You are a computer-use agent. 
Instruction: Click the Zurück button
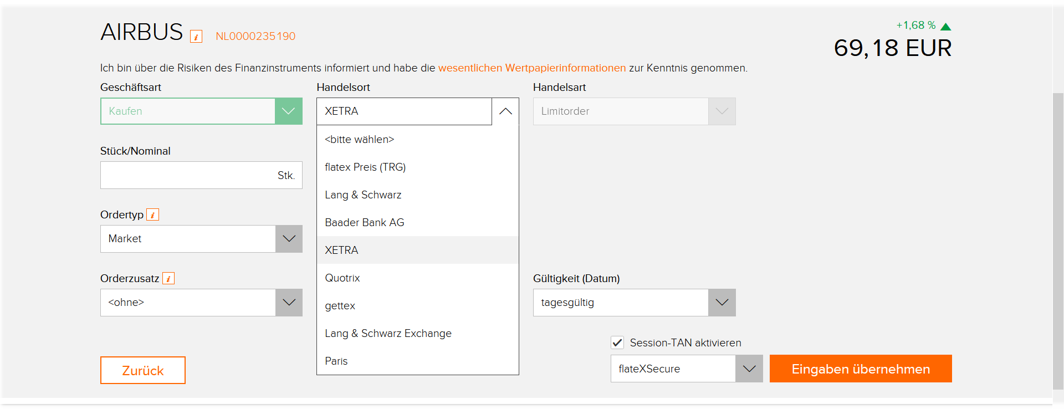click(143, 370)
